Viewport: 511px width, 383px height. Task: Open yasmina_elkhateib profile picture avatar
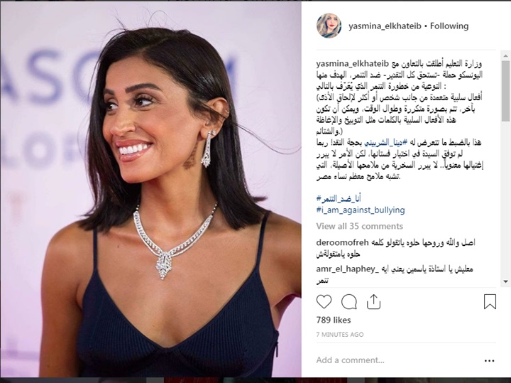(x=329, y=26)
